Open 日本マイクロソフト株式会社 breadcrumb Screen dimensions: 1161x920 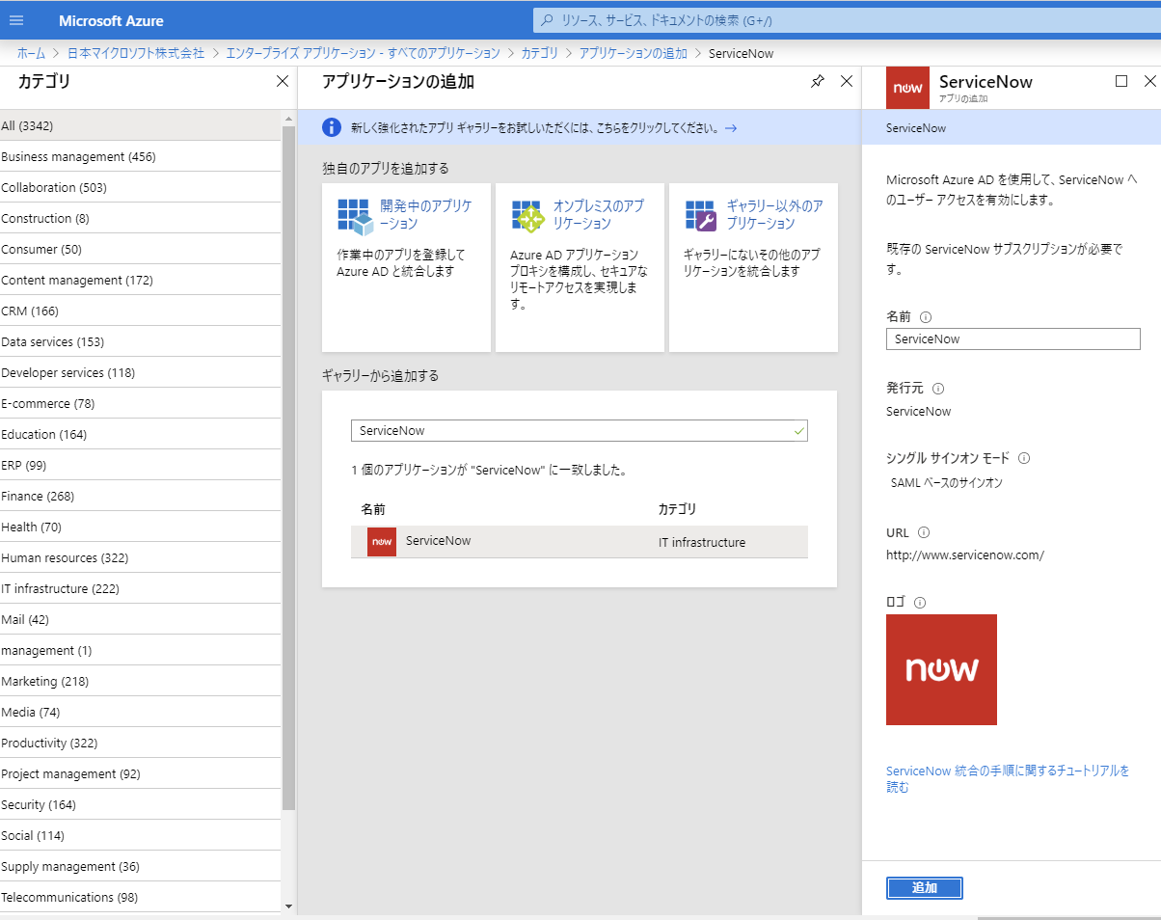[136, 53]
